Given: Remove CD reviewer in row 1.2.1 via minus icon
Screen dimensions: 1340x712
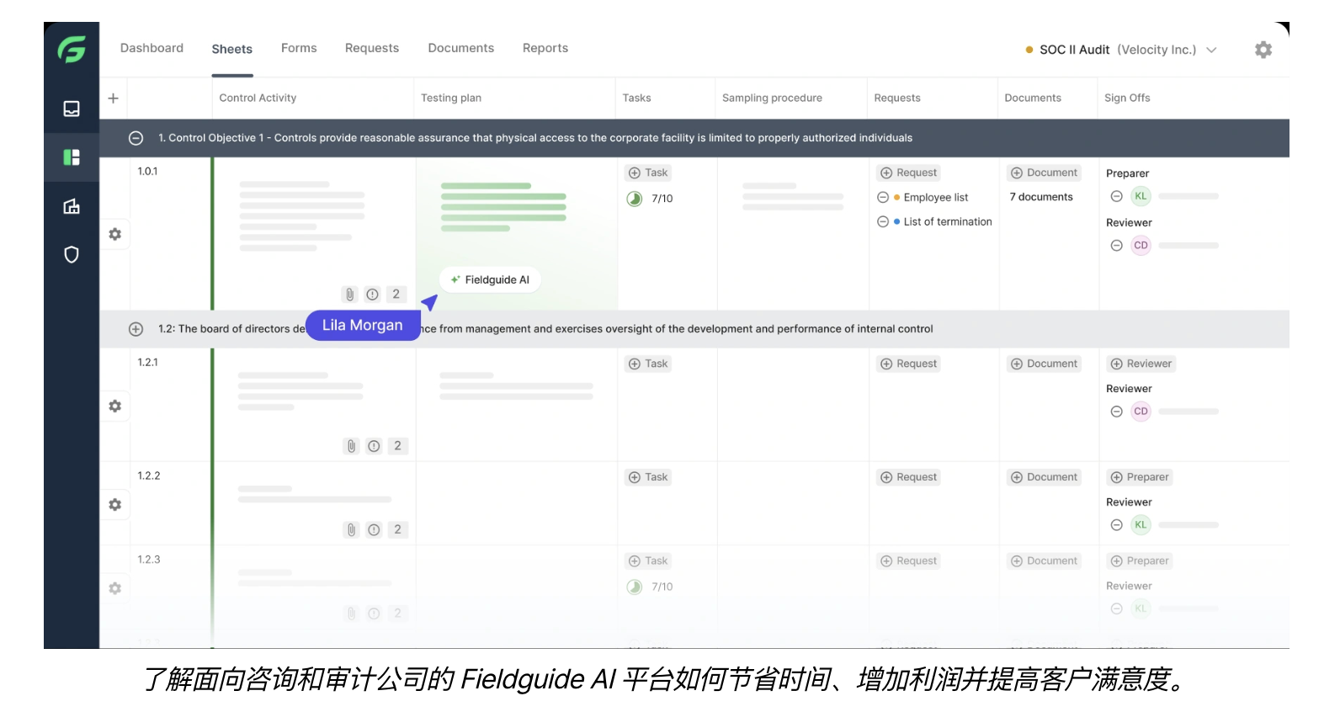Looking at the screenshot, I should 1116,412.
